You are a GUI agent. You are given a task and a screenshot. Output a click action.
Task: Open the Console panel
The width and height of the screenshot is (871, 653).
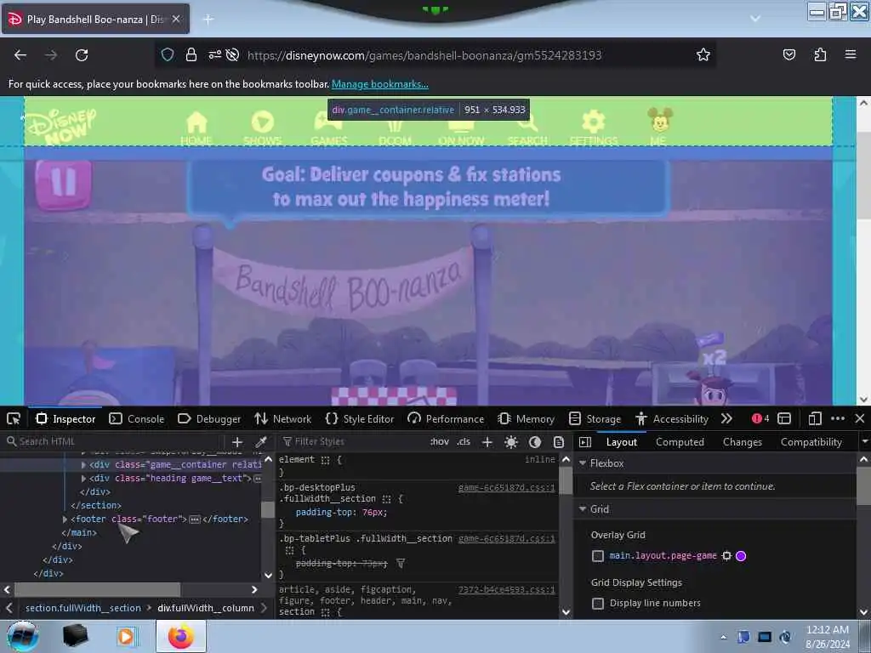click(137, 418)
